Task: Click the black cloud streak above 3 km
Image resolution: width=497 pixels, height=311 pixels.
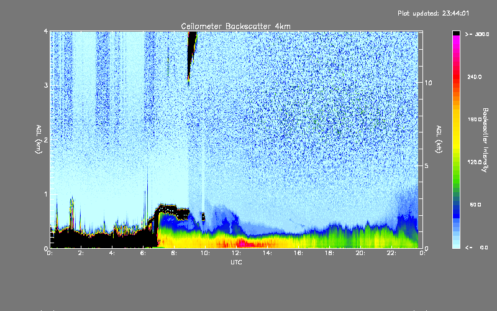Action: [191, 51]
